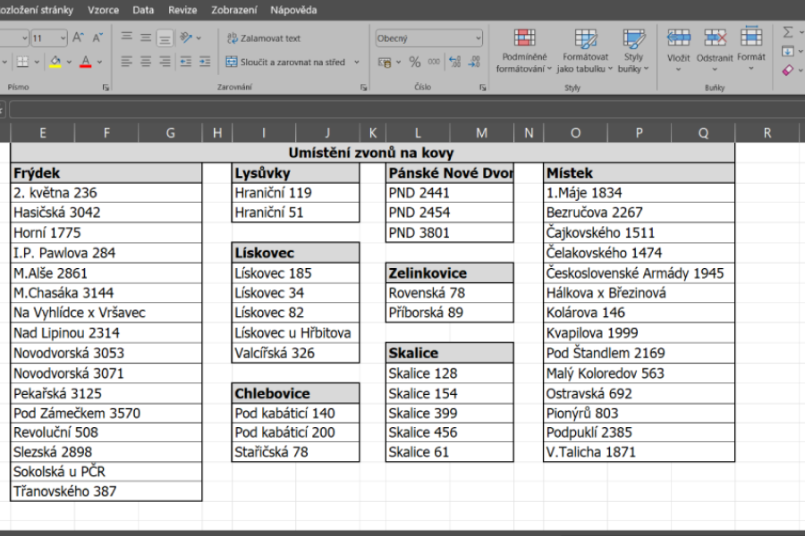Toggle bottom vertical alignment

pyautogui.click(x=165, y=38)
